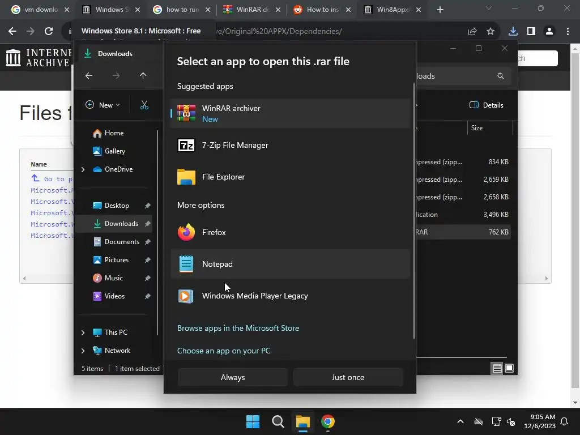
Task: Select the 3,496 KB application row
Action: tap(463, 215)
